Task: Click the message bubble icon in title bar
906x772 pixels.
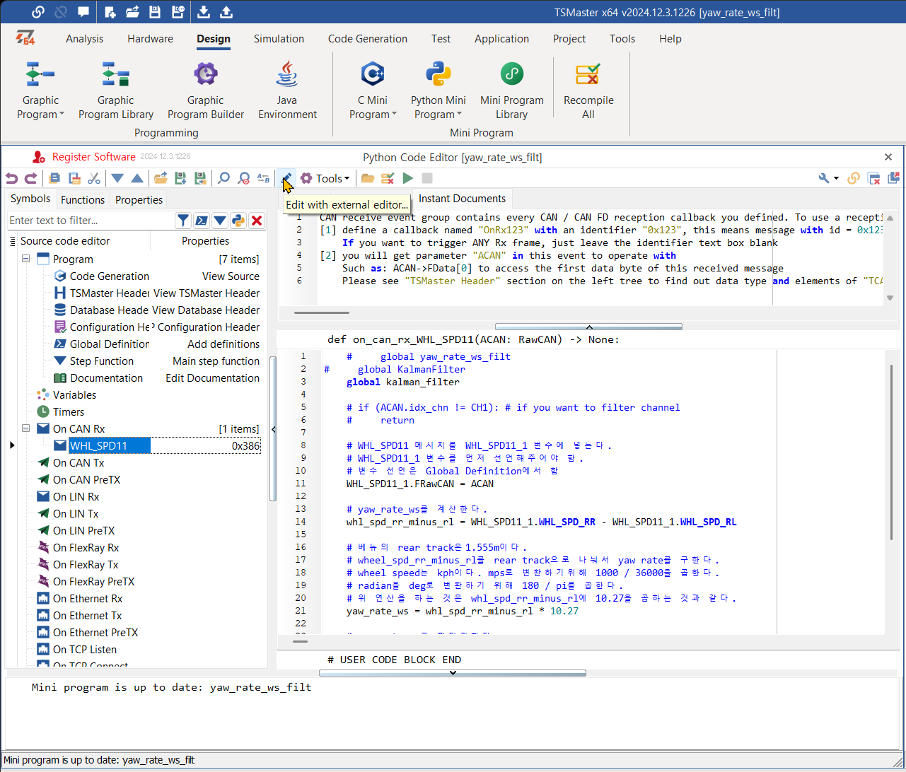Action: 83,12
